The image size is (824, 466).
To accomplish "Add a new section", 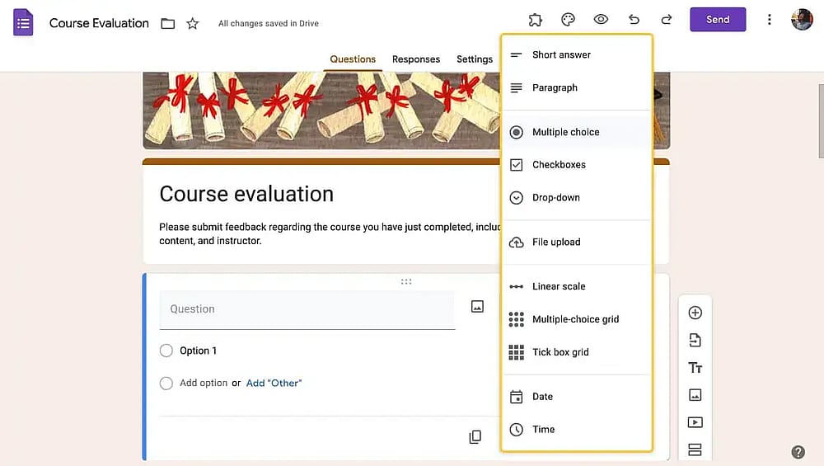I will [695, 450].
